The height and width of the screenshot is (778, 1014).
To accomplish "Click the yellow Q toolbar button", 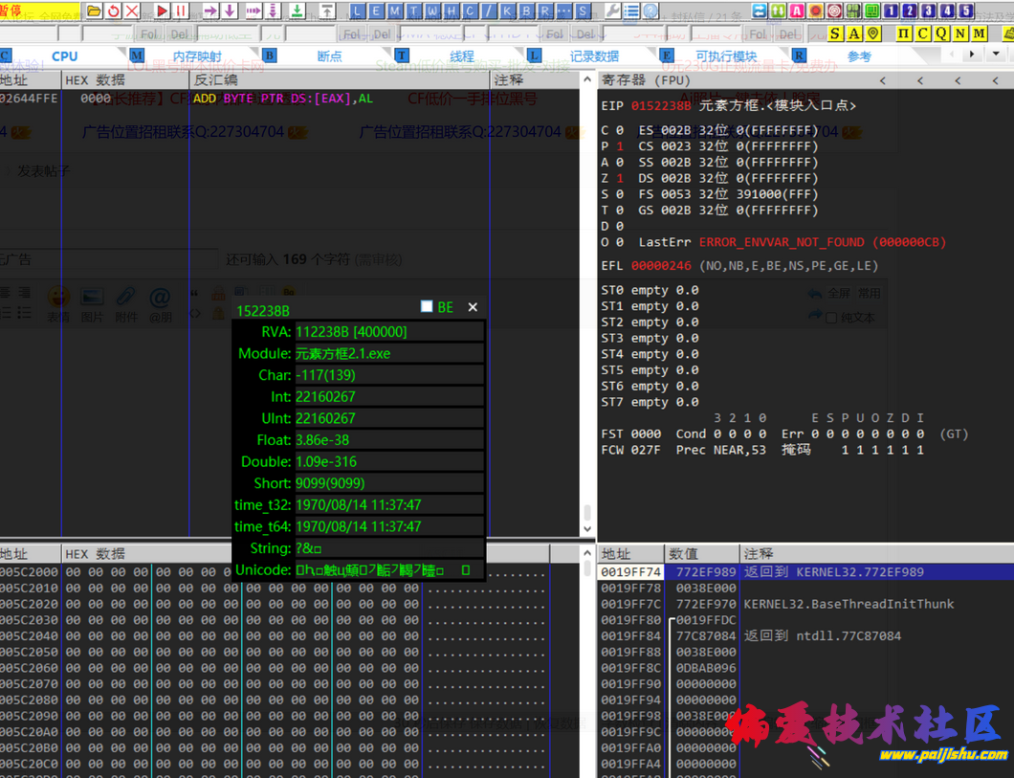I will point(940,33).
